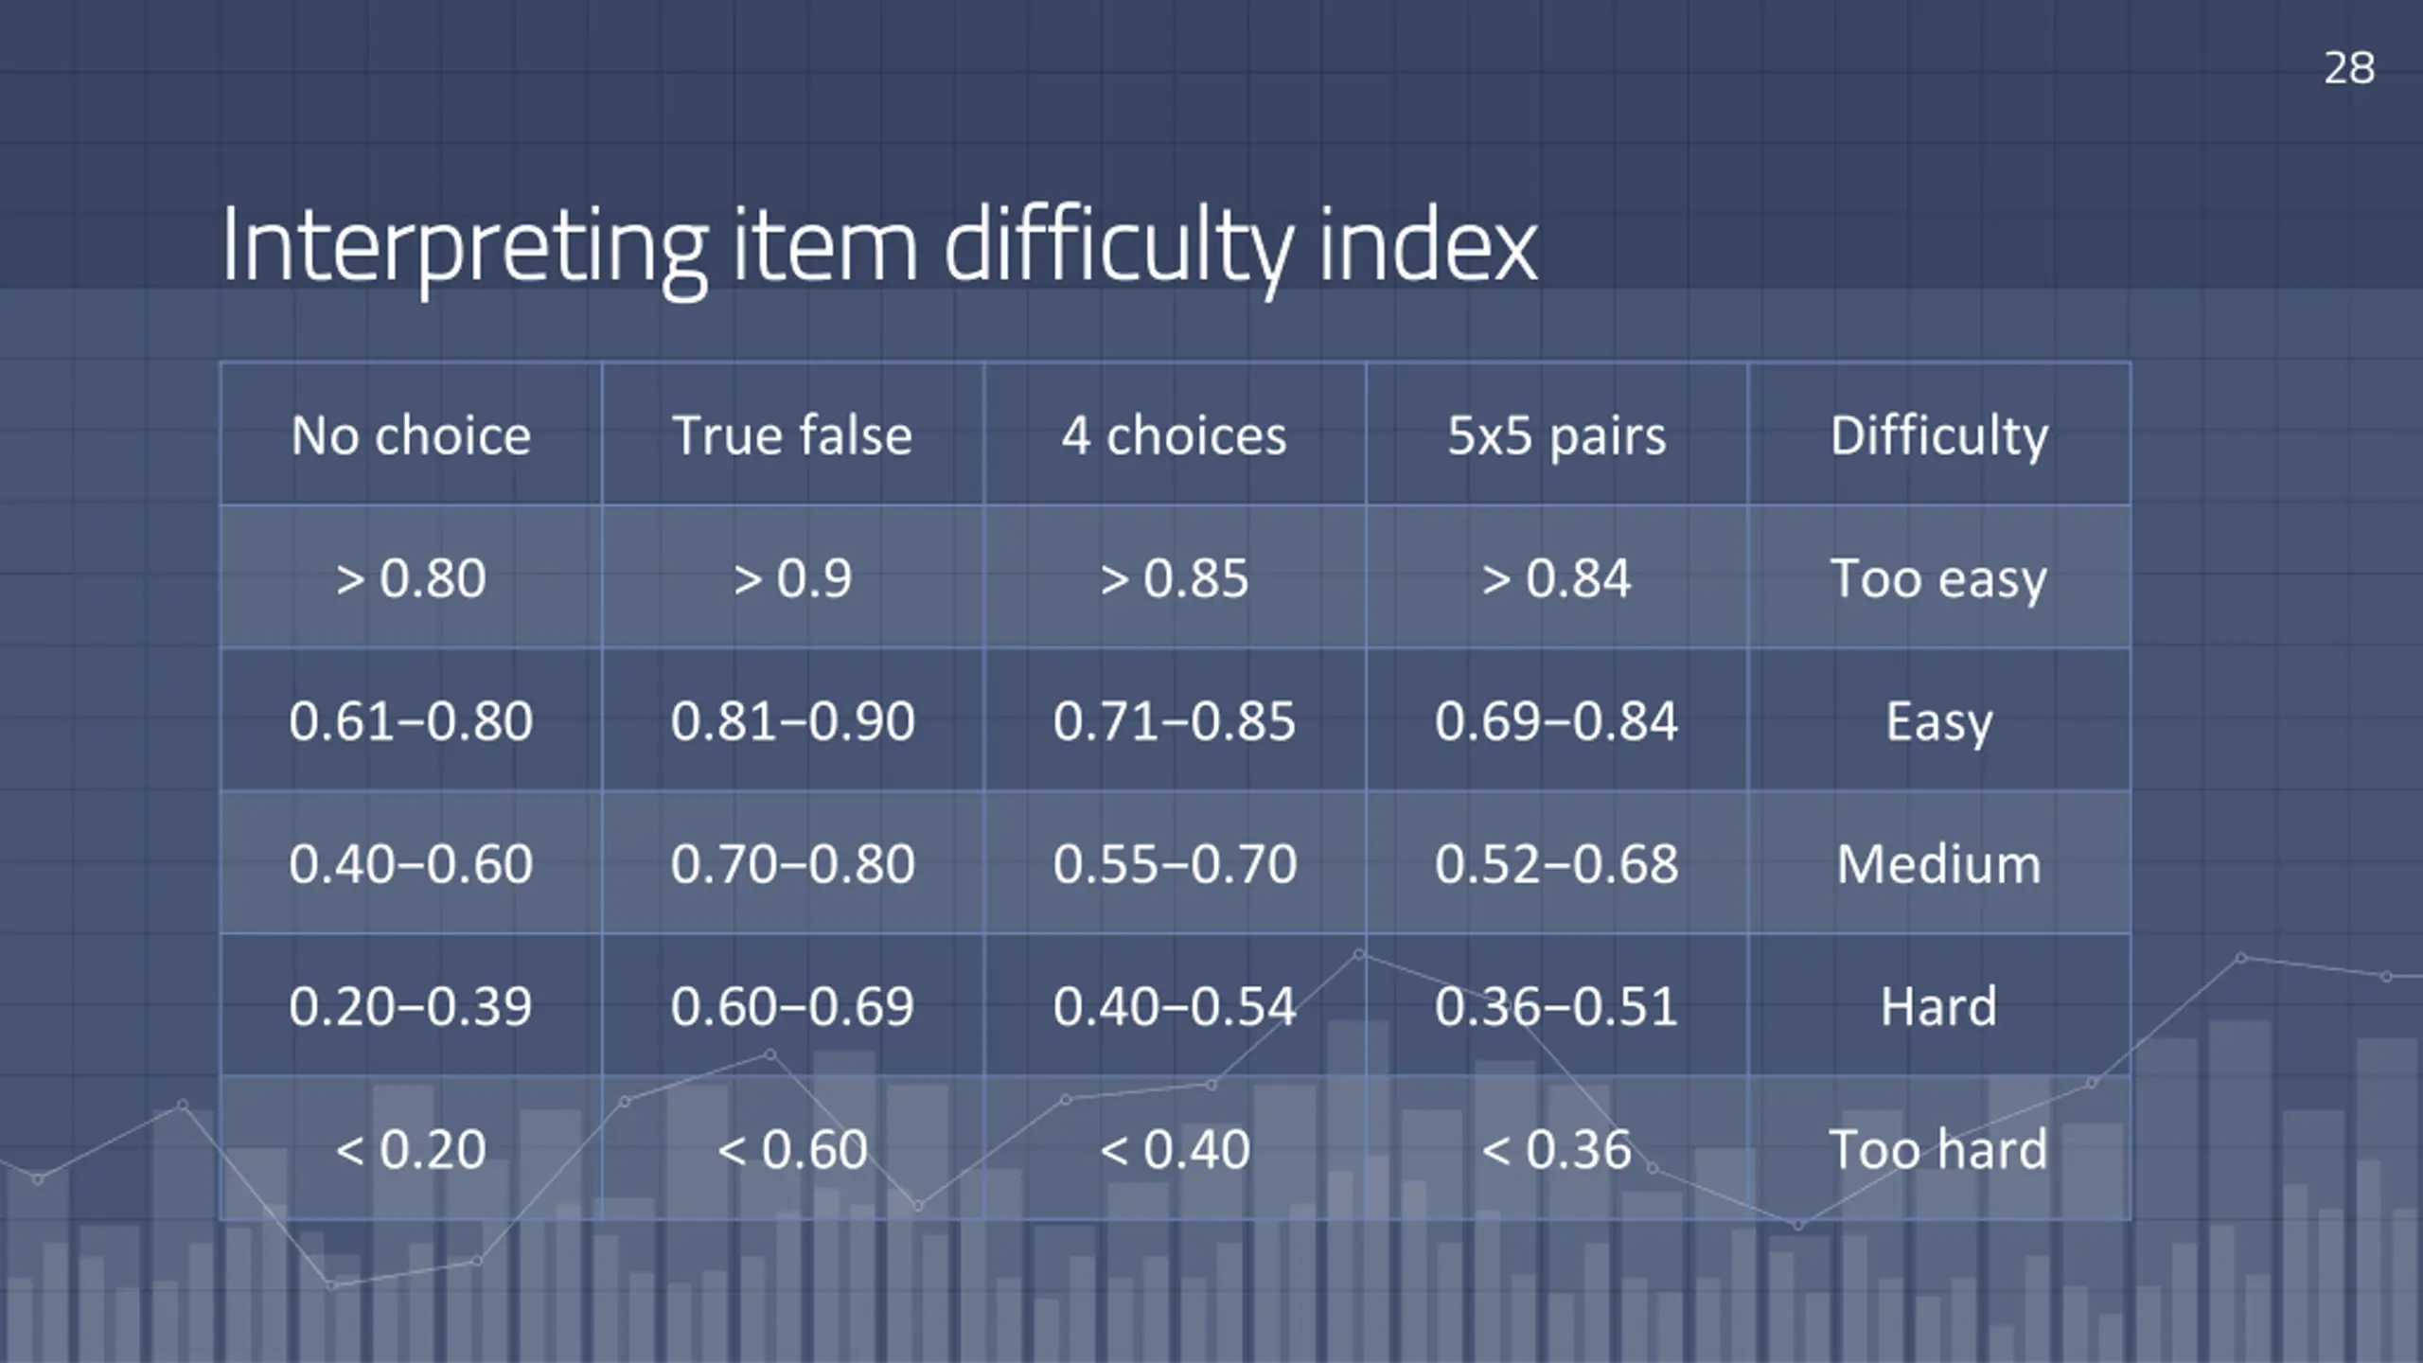Screen dimensions: 2423x1363
Task: Click the "Medium" difficulty cell
Action: click(1938, 863)
